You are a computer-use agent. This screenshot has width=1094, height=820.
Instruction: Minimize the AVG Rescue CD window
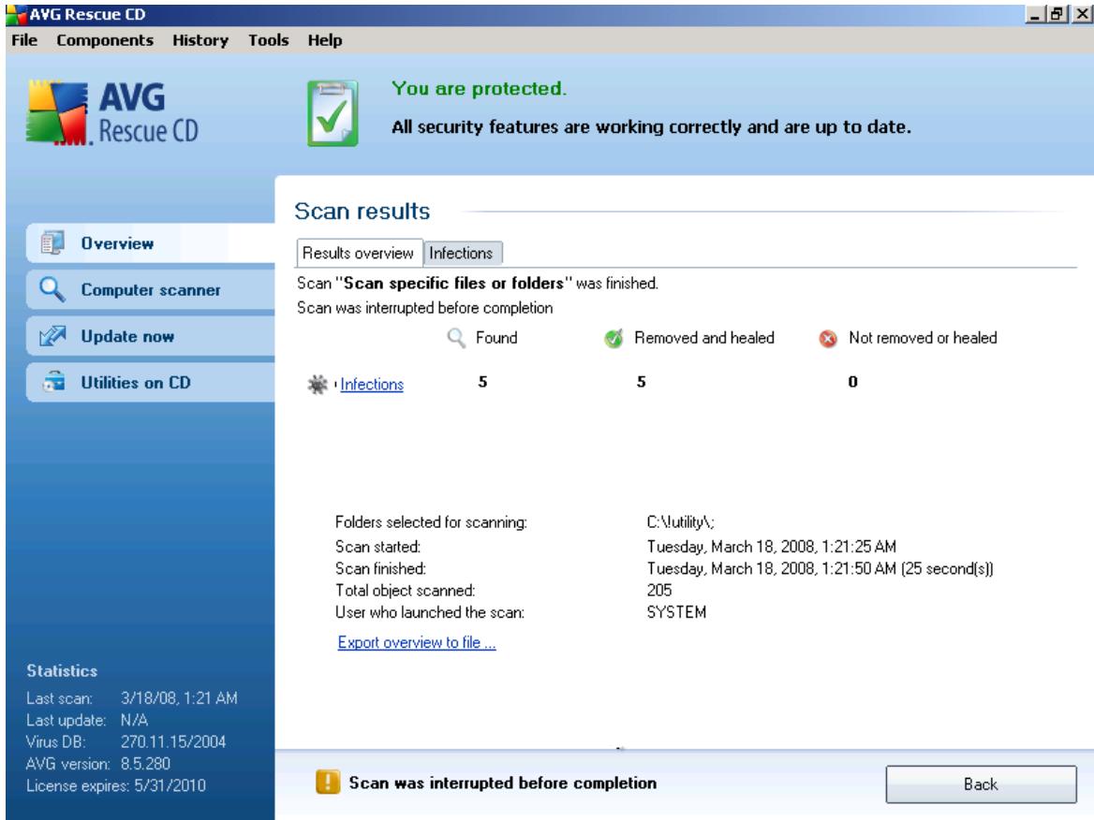coord(1035,14)
